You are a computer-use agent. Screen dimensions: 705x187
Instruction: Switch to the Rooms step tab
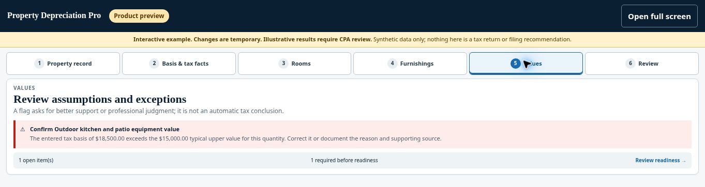[x=294, y=64]
